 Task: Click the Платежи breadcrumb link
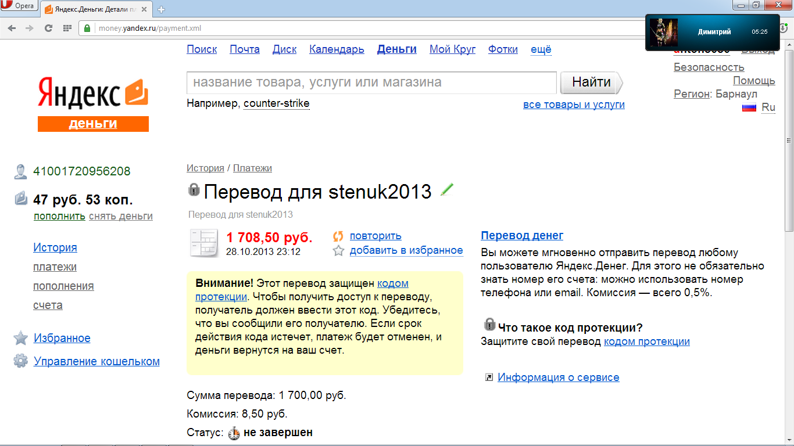click(252, 168)
